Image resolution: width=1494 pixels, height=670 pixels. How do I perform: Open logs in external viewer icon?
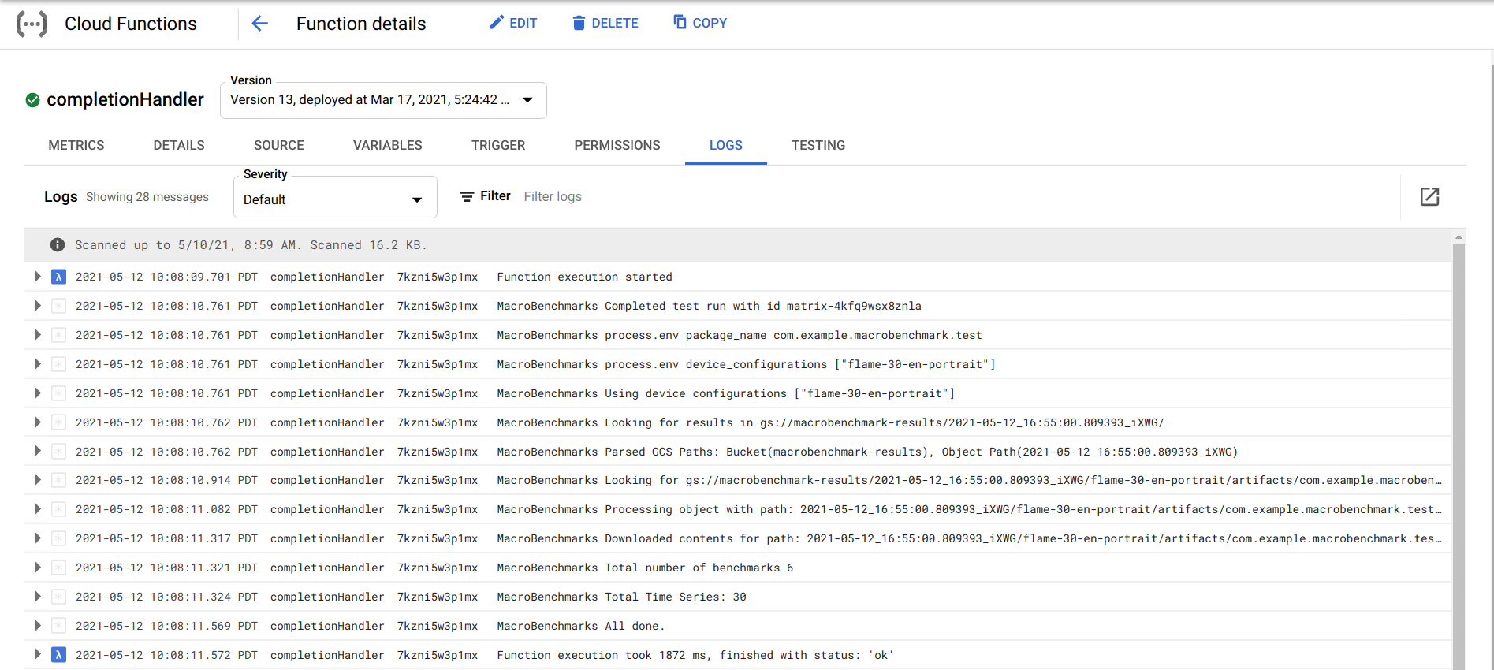coord(1429,197)
